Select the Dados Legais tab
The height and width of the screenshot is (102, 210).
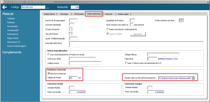click(123, 14)
